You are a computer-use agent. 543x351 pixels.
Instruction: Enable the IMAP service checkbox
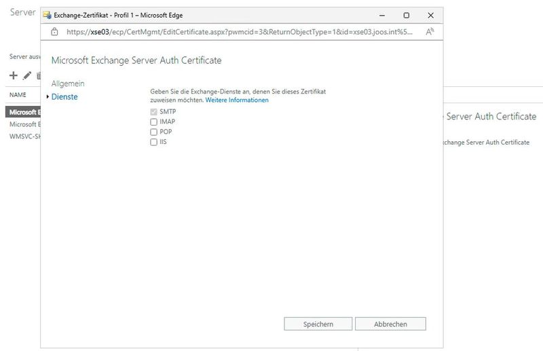point(154,122)
